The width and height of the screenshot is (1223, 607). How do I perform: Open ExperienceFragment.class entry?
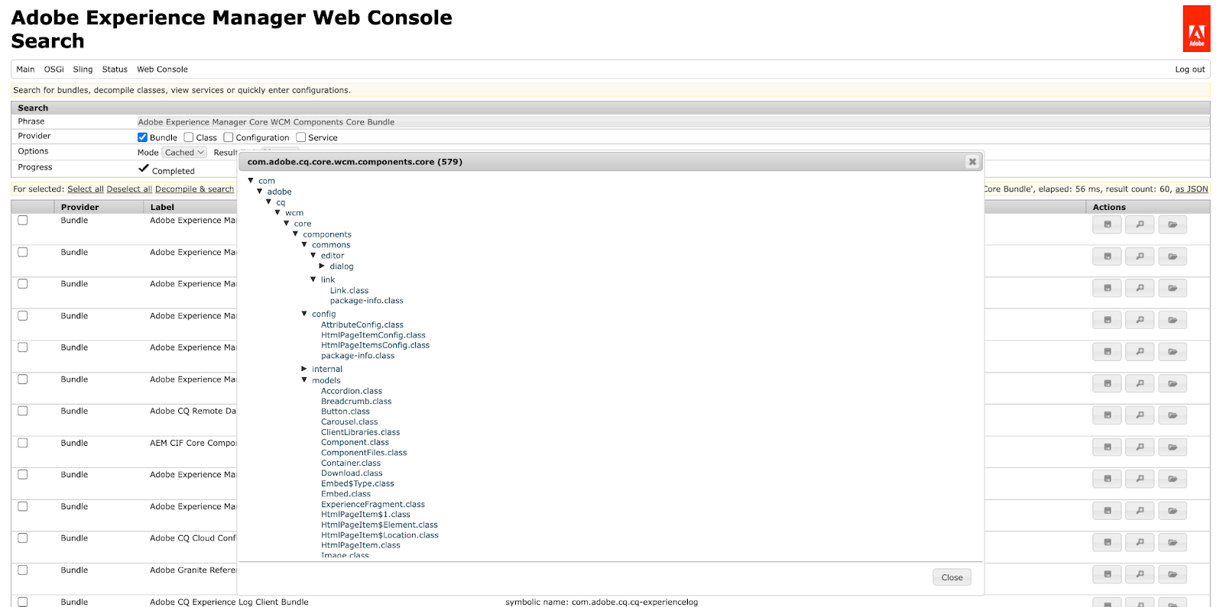pyautogui.click(x=373, y=505)
